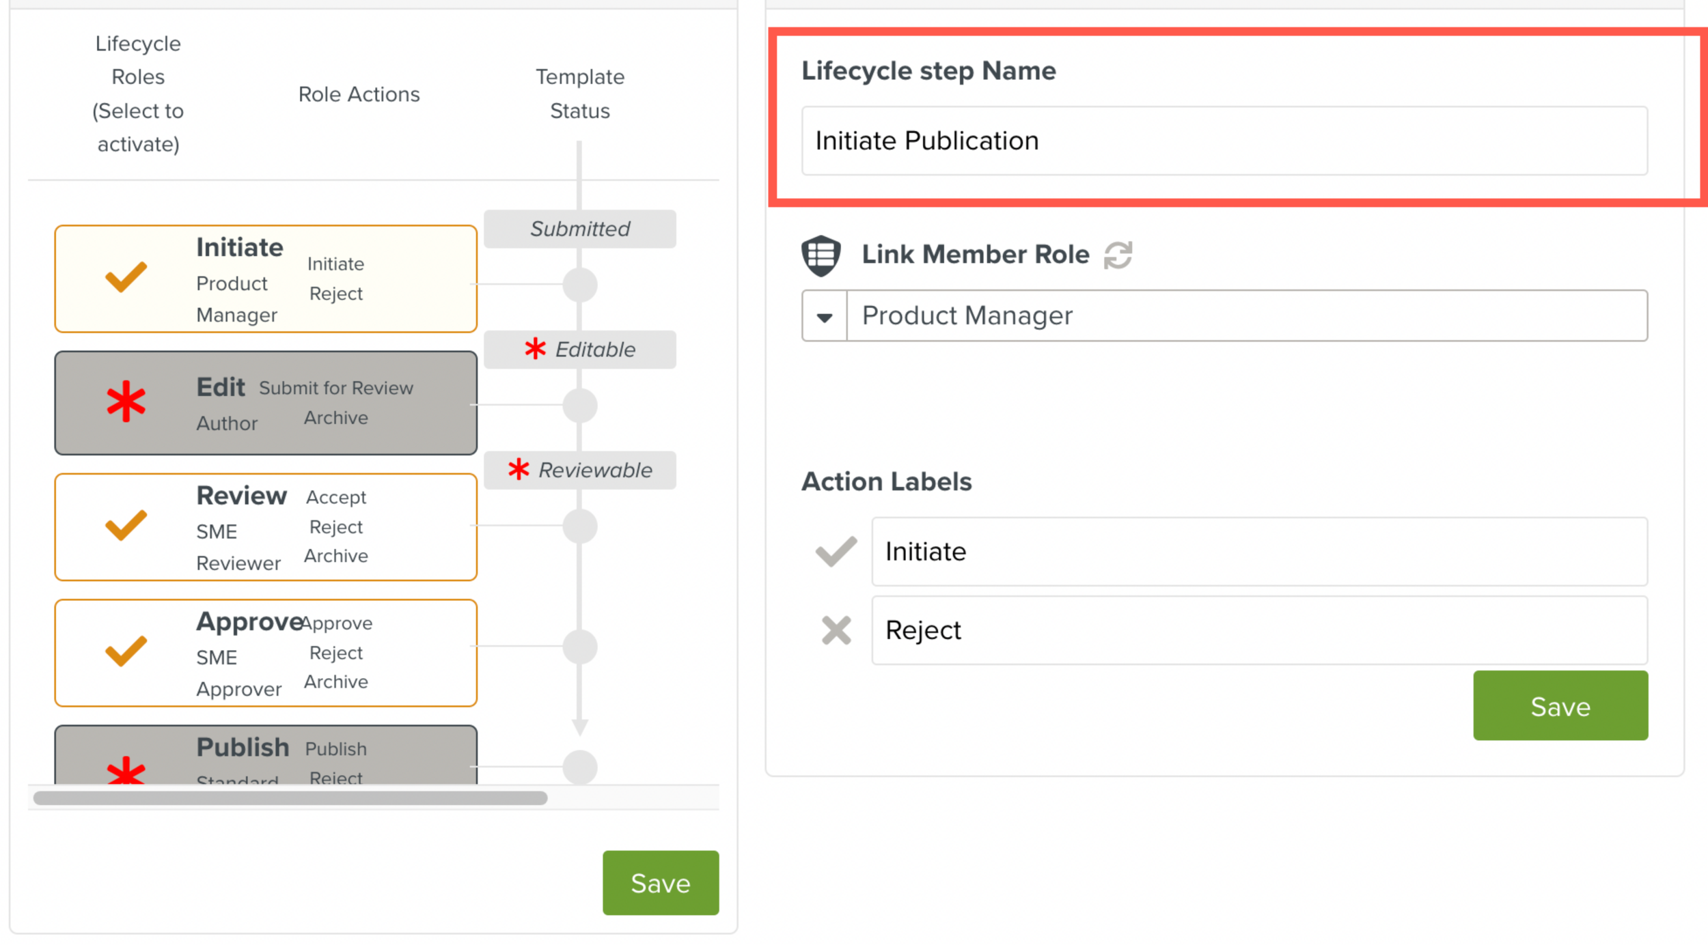Click the refresh icon next to Link Member Role

point(1119,255)
